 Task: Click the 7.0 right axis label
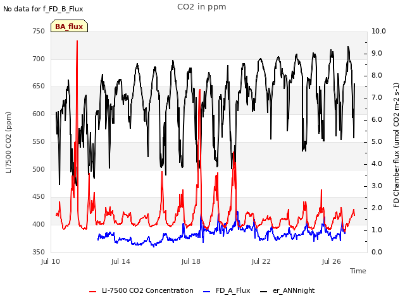377,98
